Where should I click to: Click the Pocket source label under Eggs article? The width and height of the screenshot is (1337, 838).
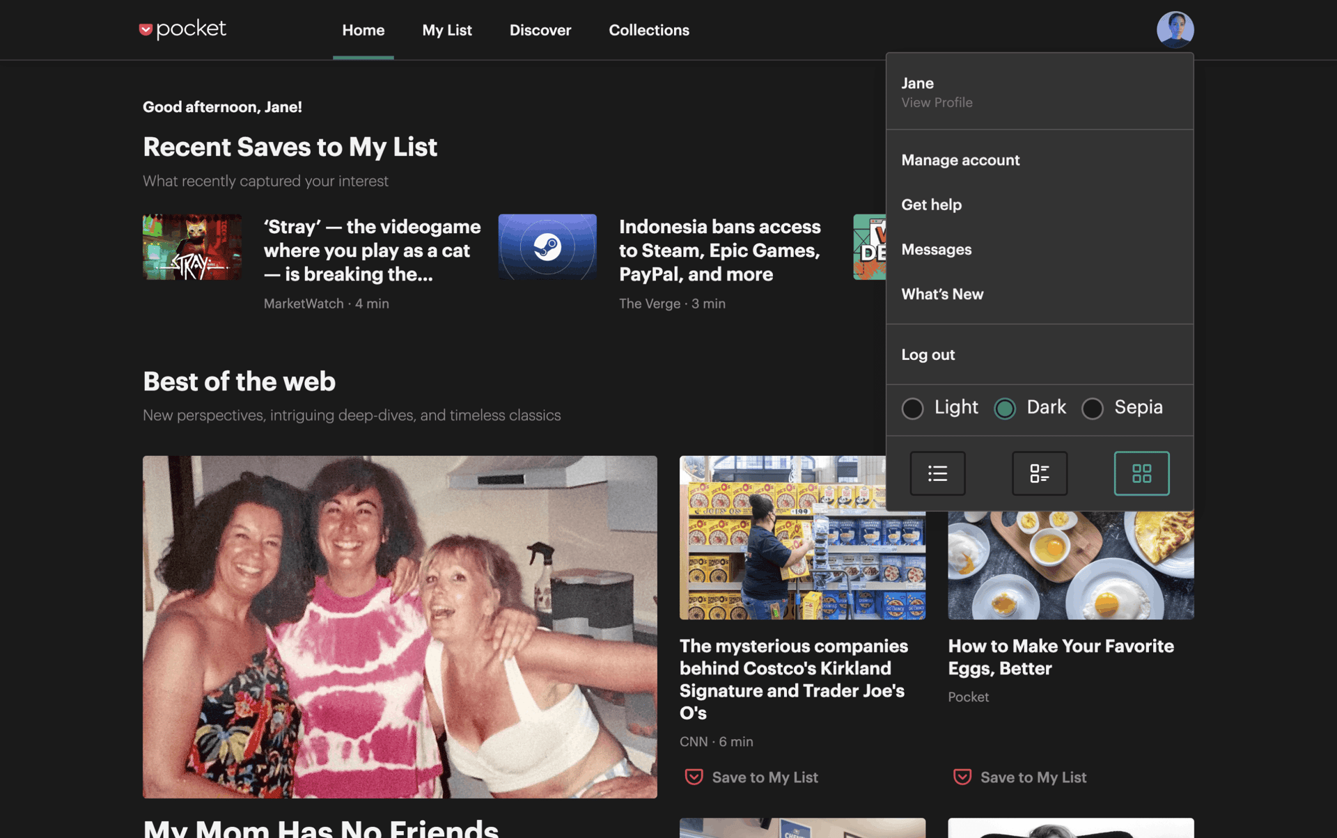pos(968,697)
